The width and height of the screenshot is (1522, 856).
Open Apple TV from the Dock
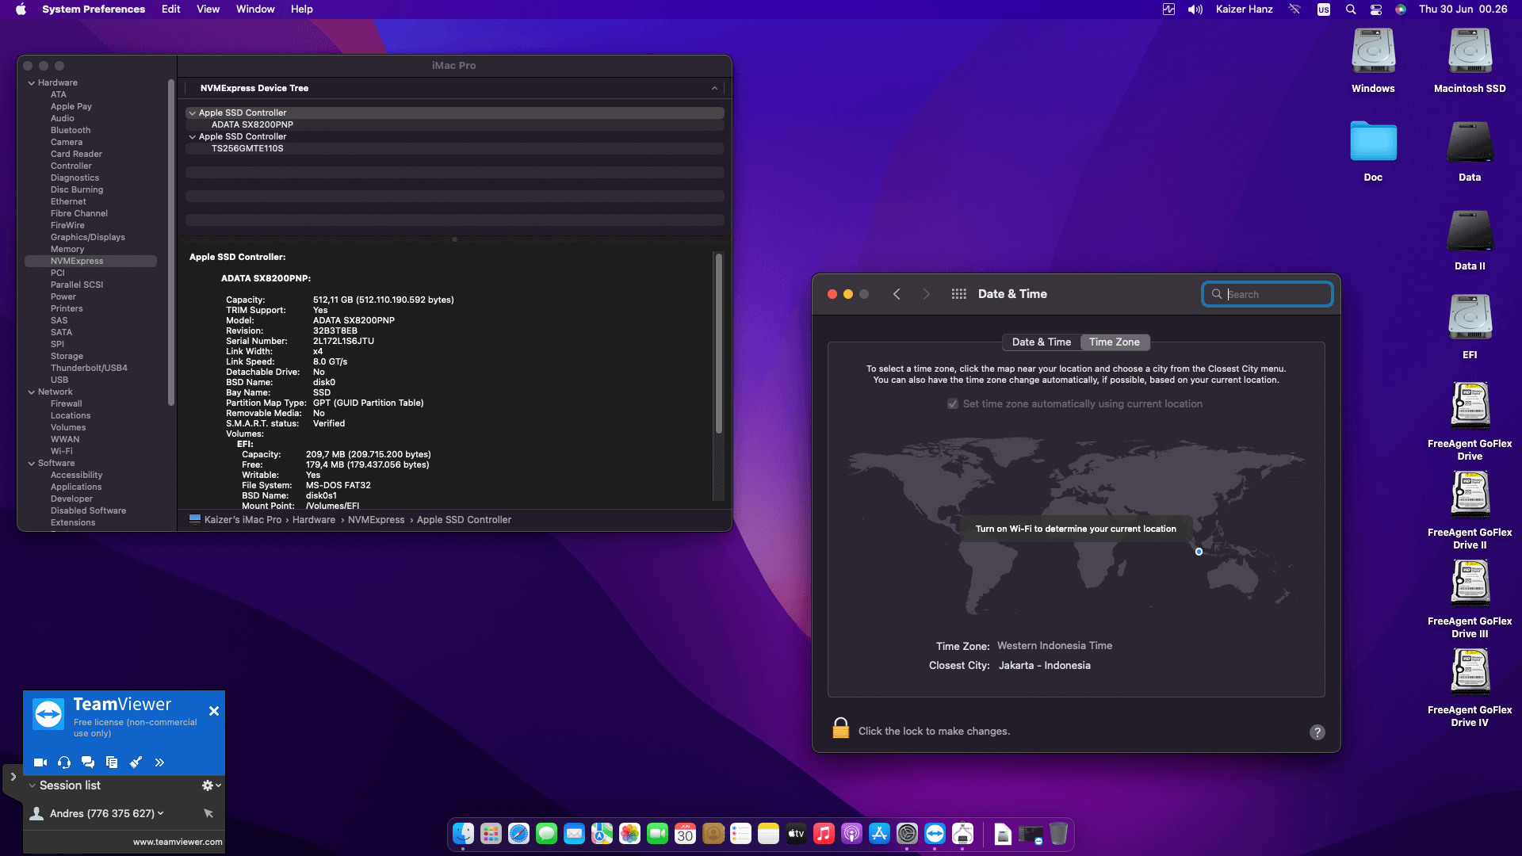pyautogui.click(x=797, y=834)
